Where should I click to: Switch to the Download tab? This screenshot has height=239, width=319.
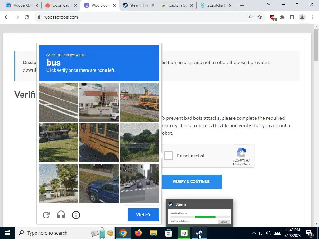click(61, 5)
